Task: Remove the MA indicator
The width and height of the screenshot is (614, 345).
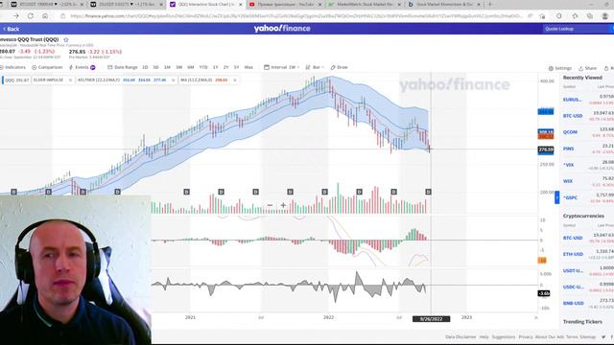Action: (235, 80)
